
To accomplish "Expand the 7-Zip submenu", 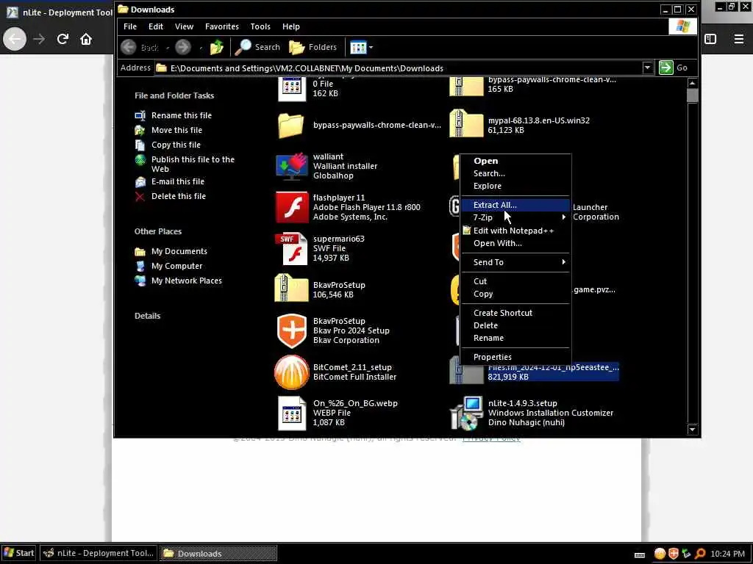I will [x=515, y=217].
